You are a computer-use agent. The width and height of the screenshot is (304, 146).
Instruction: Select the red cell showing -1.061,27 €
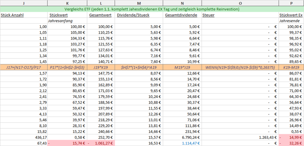(x=101, y=143)
